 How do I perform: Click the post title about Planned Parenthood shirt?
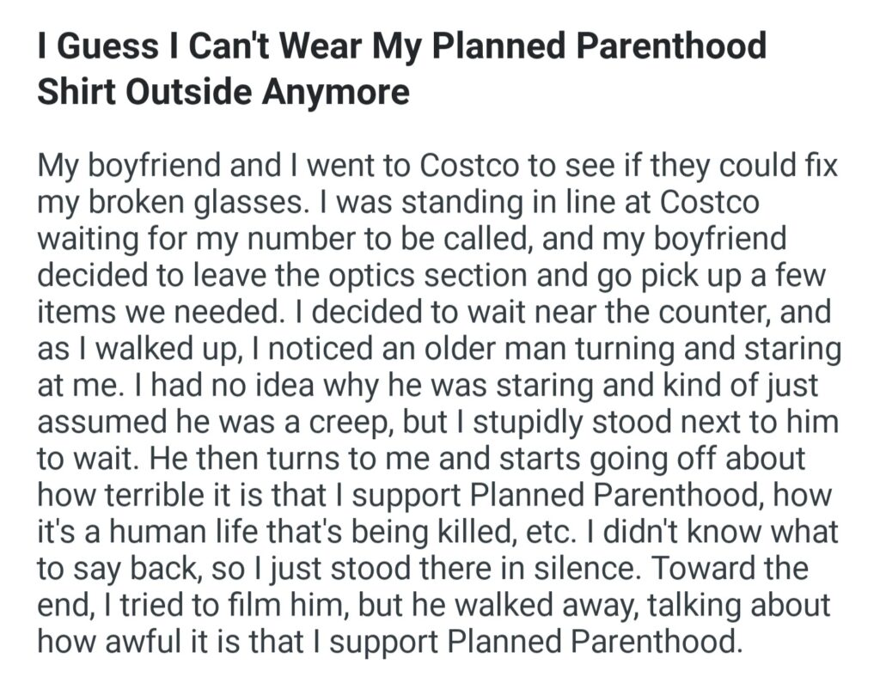[401, 67]
